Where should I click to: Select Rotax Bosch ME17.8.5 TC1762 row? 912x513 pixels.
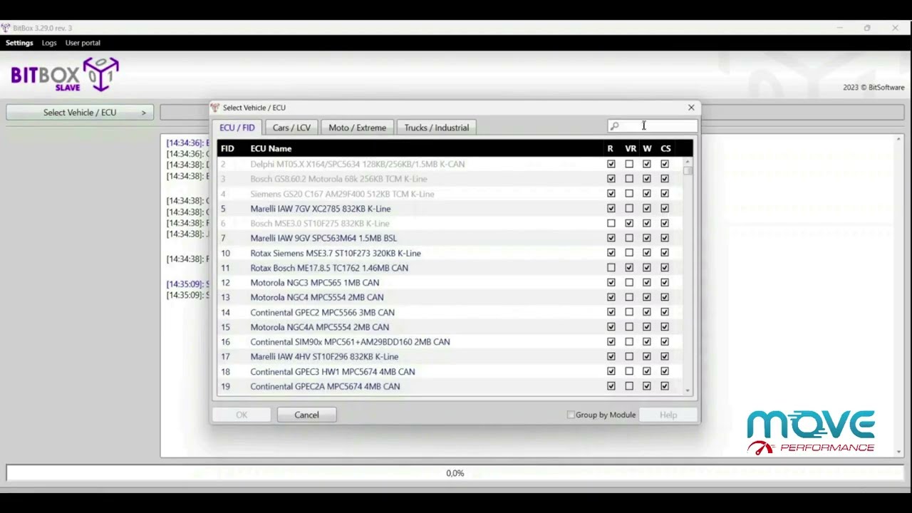pyautogui.click(x=450, y=268)
